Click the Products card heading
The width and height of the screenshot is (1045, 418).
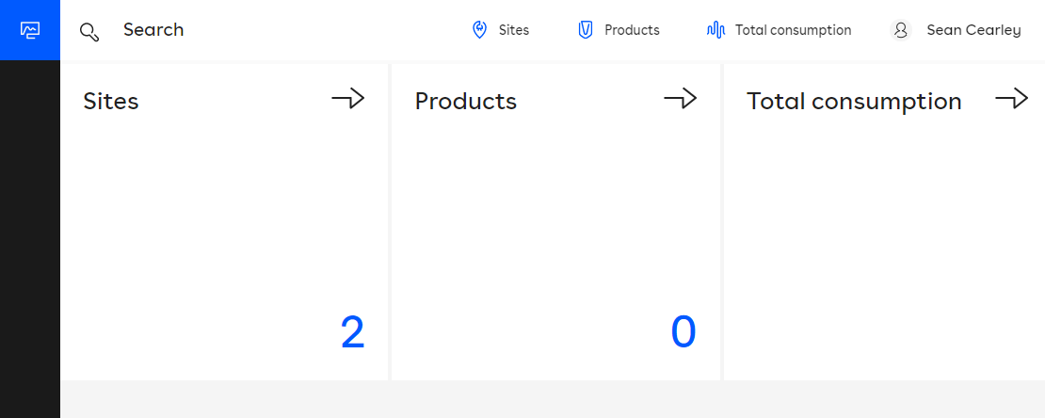(466, 102)
